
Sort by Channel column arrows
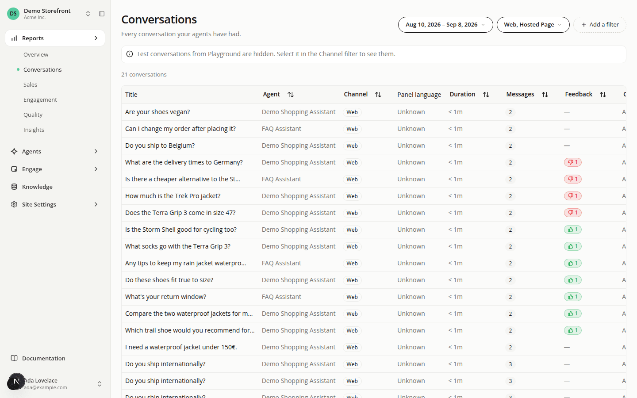tap(378, 95)
